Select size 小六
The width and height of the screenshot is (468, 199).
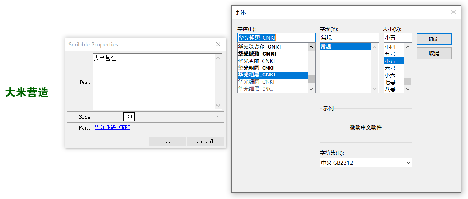(x=394, y=75)
